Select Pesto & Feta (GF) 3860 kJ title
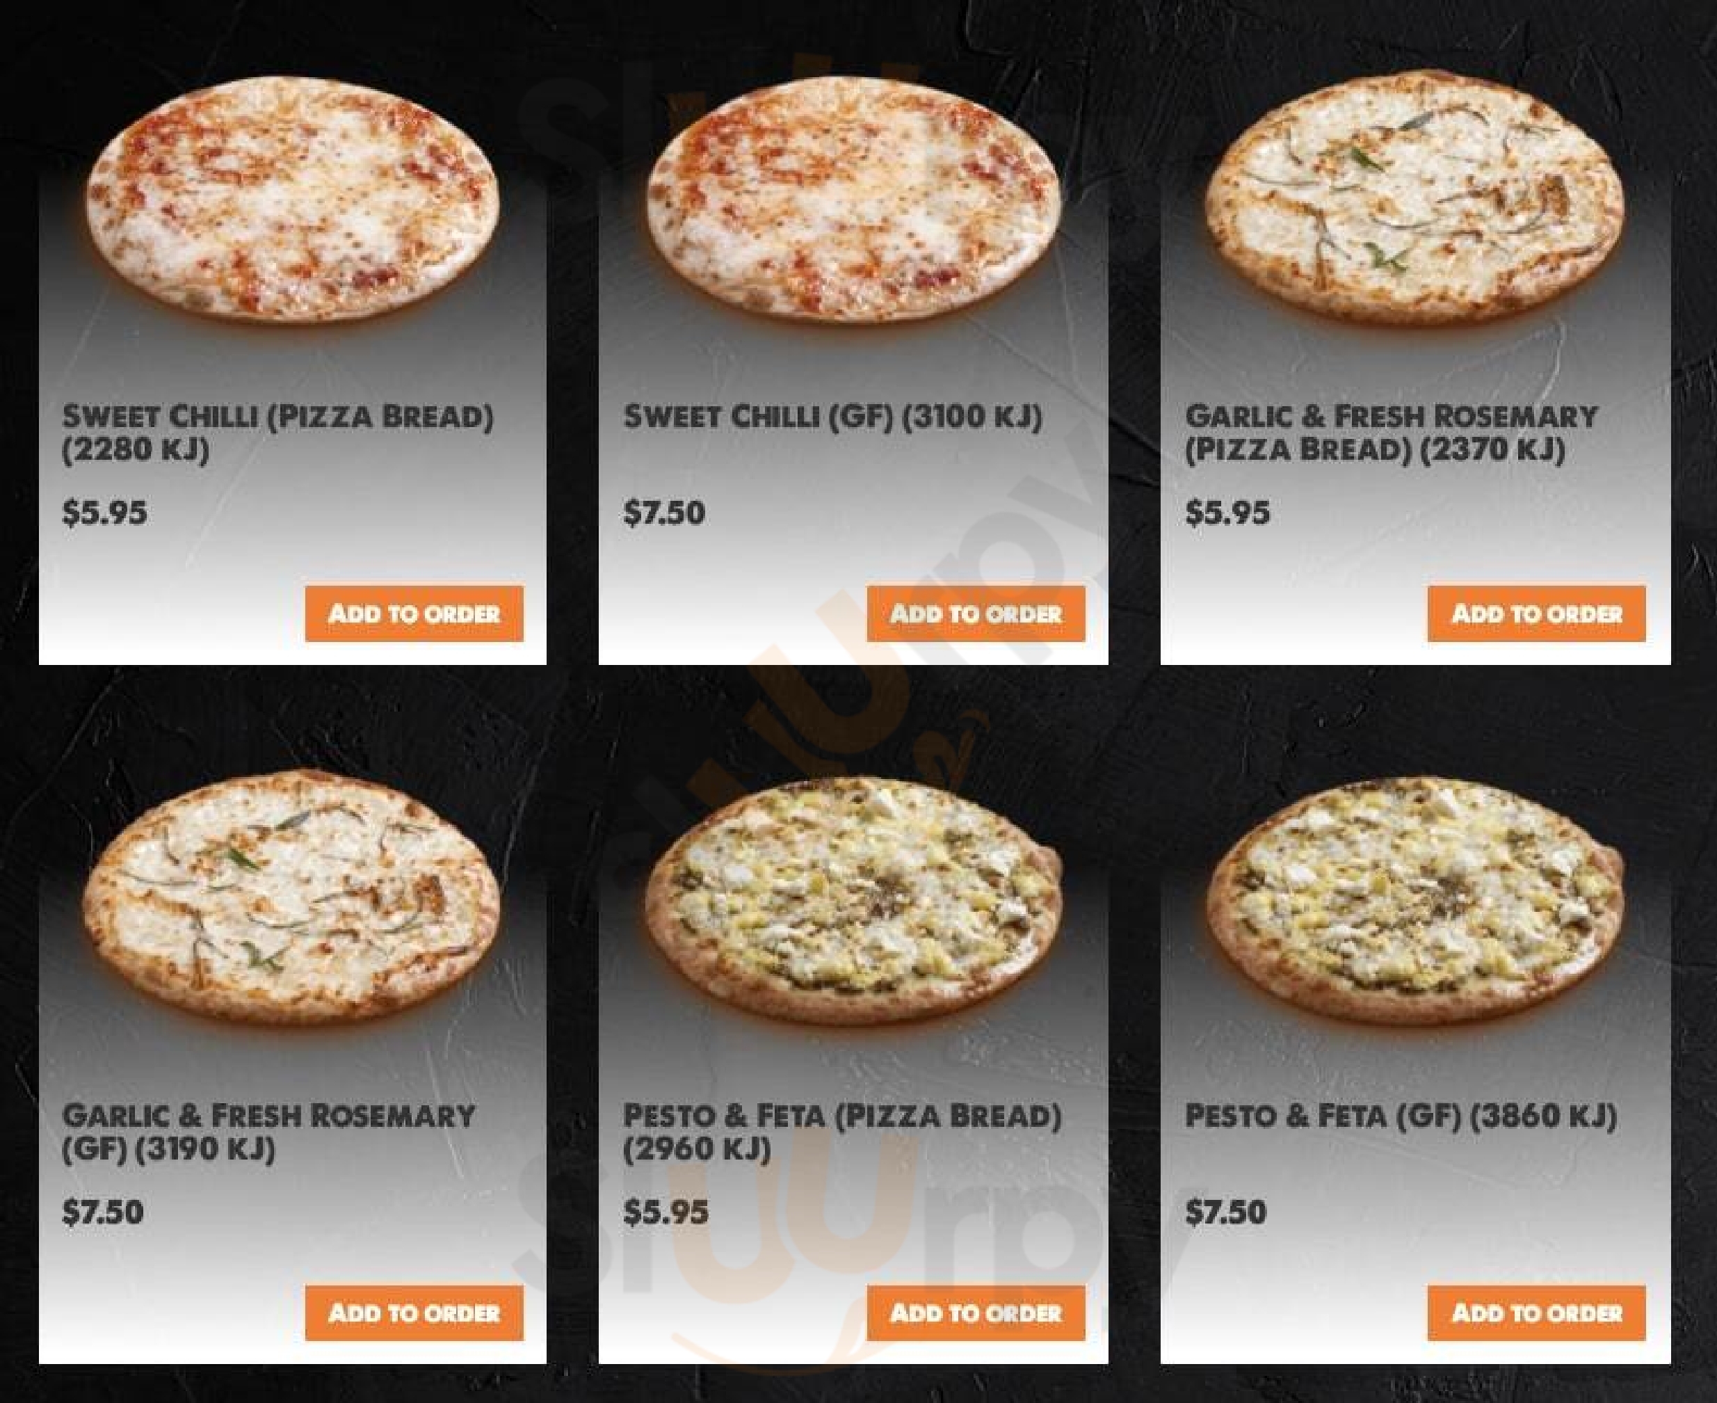 pyautogui.click(x=1401, y=1116)
